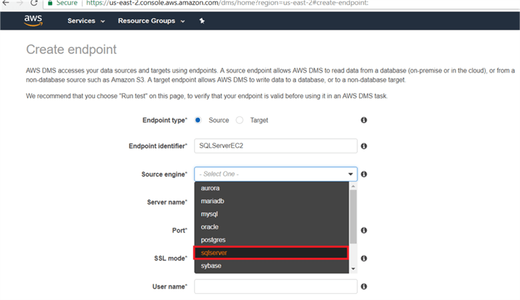Open the Services menu
The image size is (520, 300).
coord(86,21)
